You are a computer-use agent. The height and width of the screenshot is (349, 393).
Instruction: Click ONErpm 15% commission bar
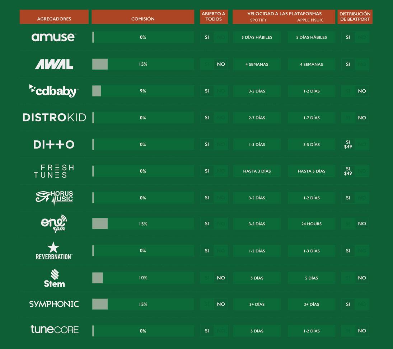(143, 223)
